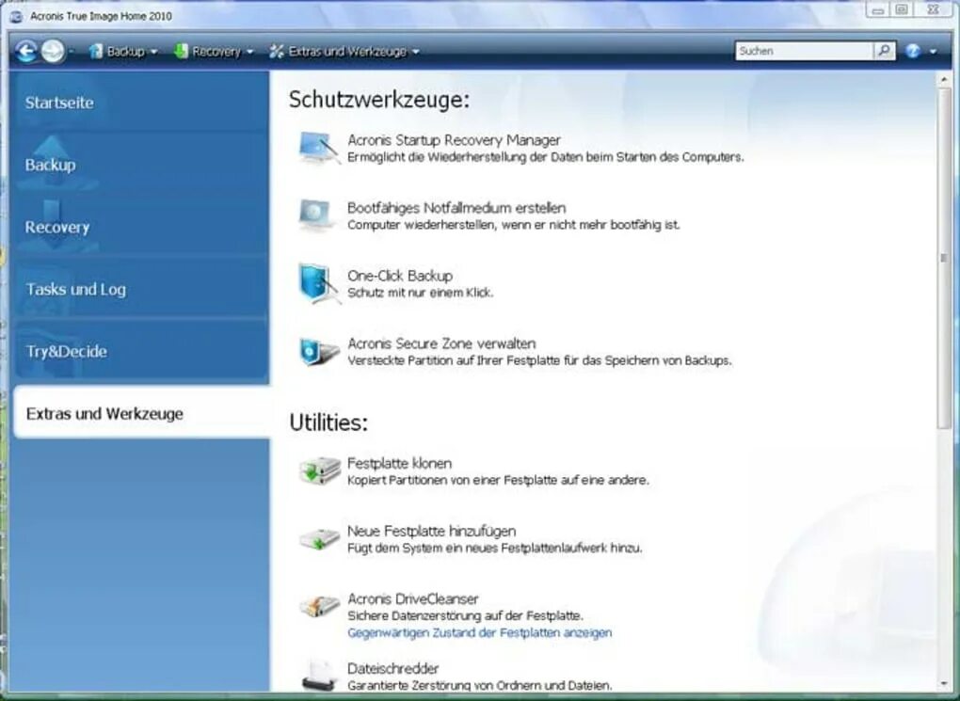960x701 pixels.
Task: Click the Forward navigation arrow icon
Action: tap(53, 52)
